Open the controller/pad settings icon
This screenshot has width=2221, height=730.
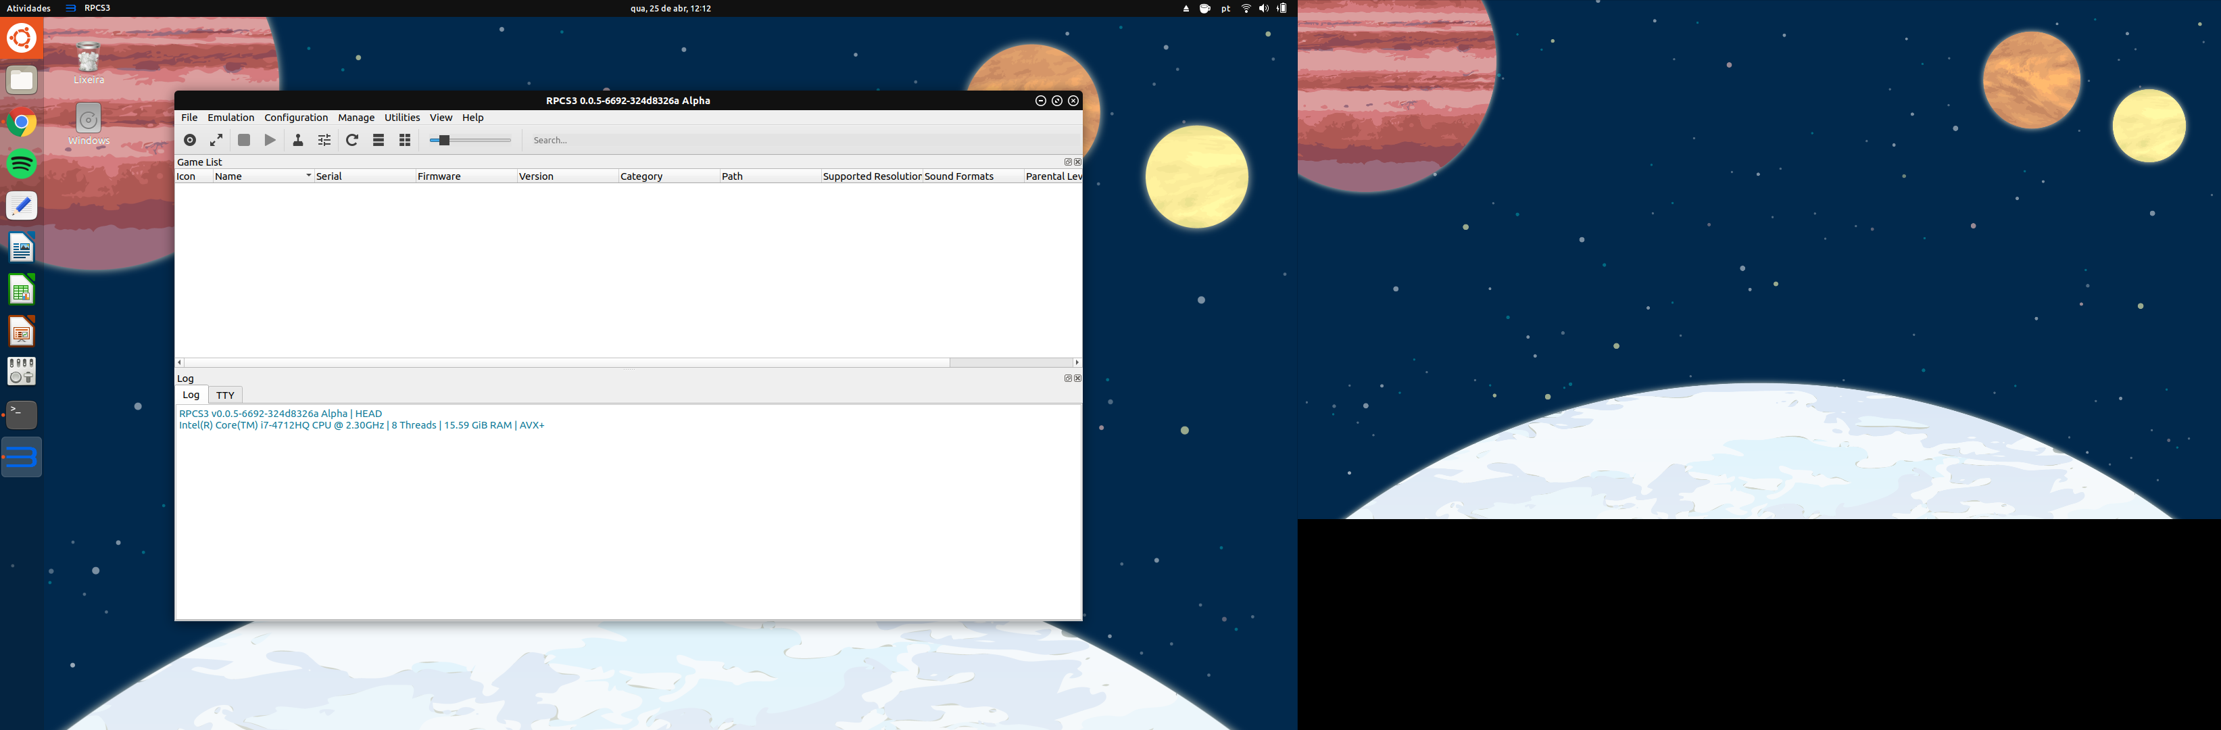coord(297,141)
